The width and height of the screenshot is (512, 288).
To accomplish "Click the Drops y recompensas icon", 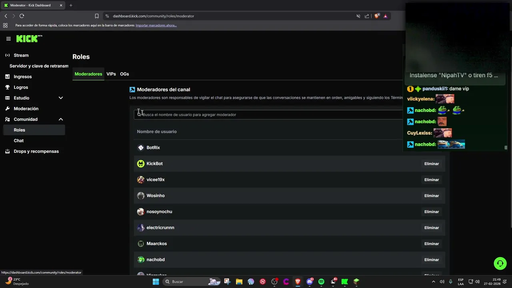I will [x=7, y=151].
